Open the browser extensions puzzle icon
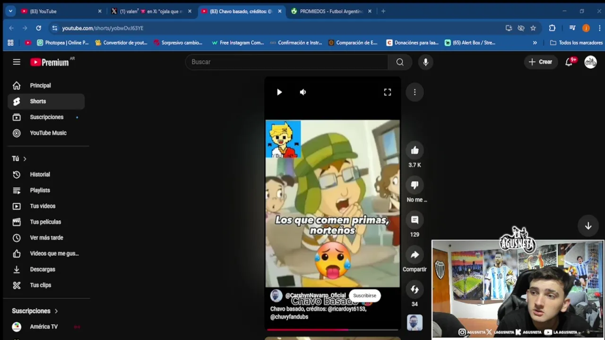 tap(552, 28)
